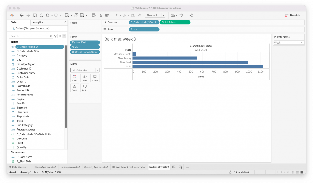This screenshot has height=183, width=313.
Task: Click the Label button on the Marks card
Action: coord(95,78)
